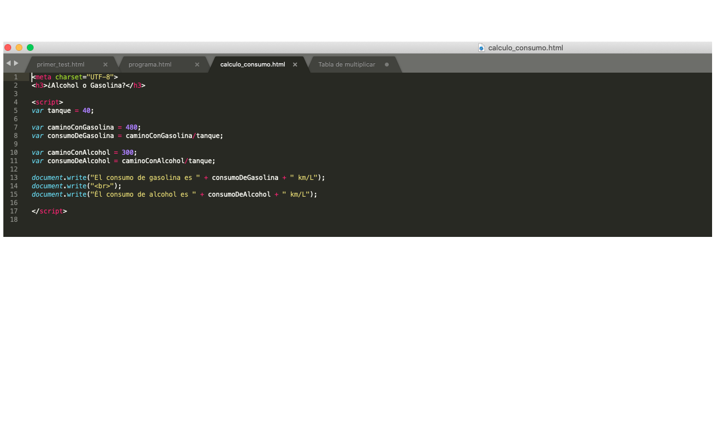
Task: Open the Tabla de multiplicar tab
Action: [347, 64]
